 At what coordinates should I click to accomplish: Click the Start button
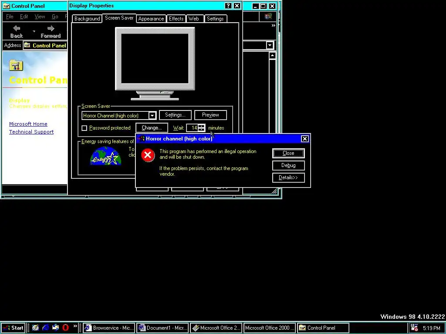point(13,328)
